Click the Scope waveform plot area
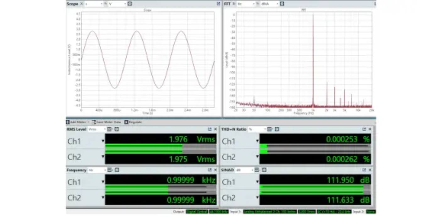Image resolution: width=443 pixels, height=217 pixels. point(148,60)
